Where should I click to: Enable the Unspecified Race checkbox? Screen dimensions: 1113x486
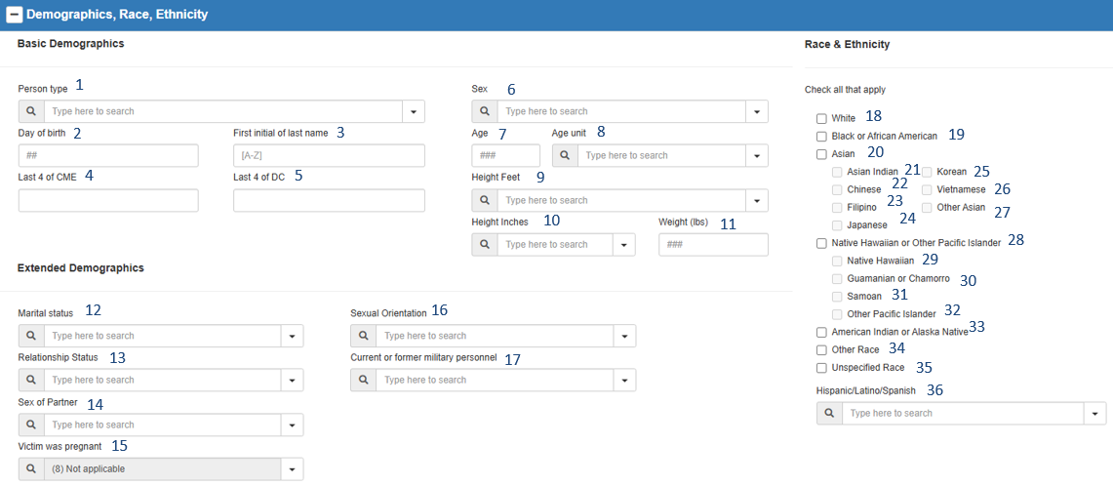[821, 367]
